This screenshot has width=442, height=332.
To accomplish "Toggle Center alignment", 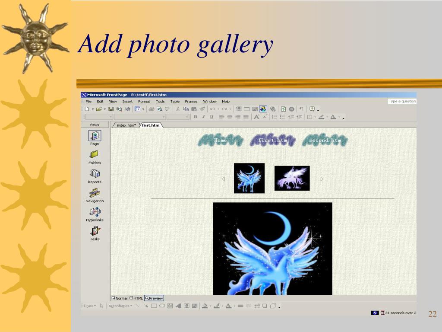I will tap(230, 117).
